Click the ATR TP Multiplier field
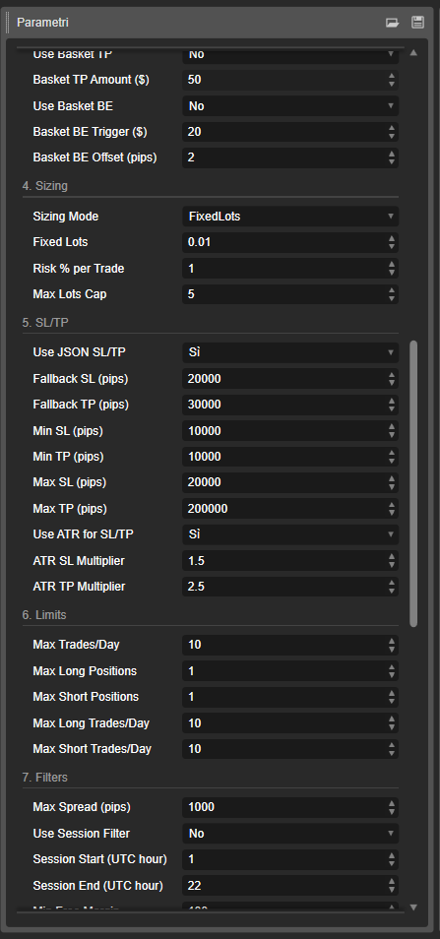 click(x=290, y=587)
